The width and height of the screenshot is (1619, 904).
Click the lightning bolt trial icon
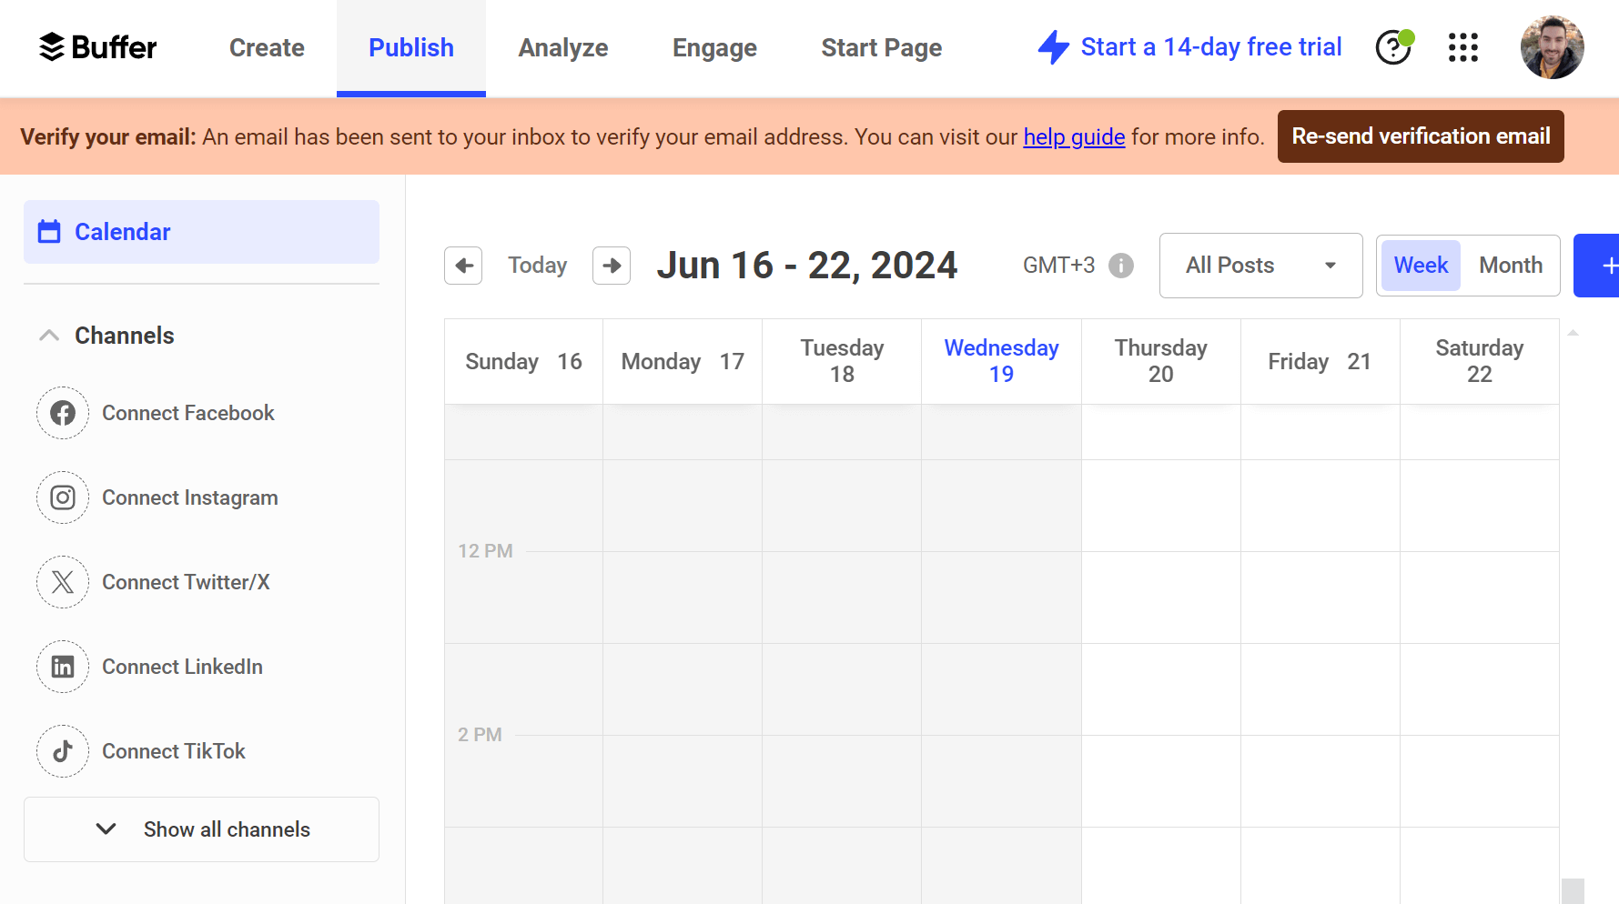(1054, 47)
